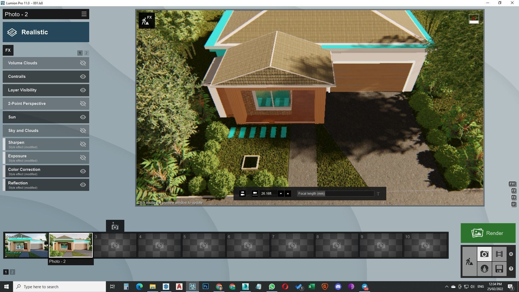The image size is (519, 292).
Task: Open Excel from the taskbar
Action: [x=311, y=287]
